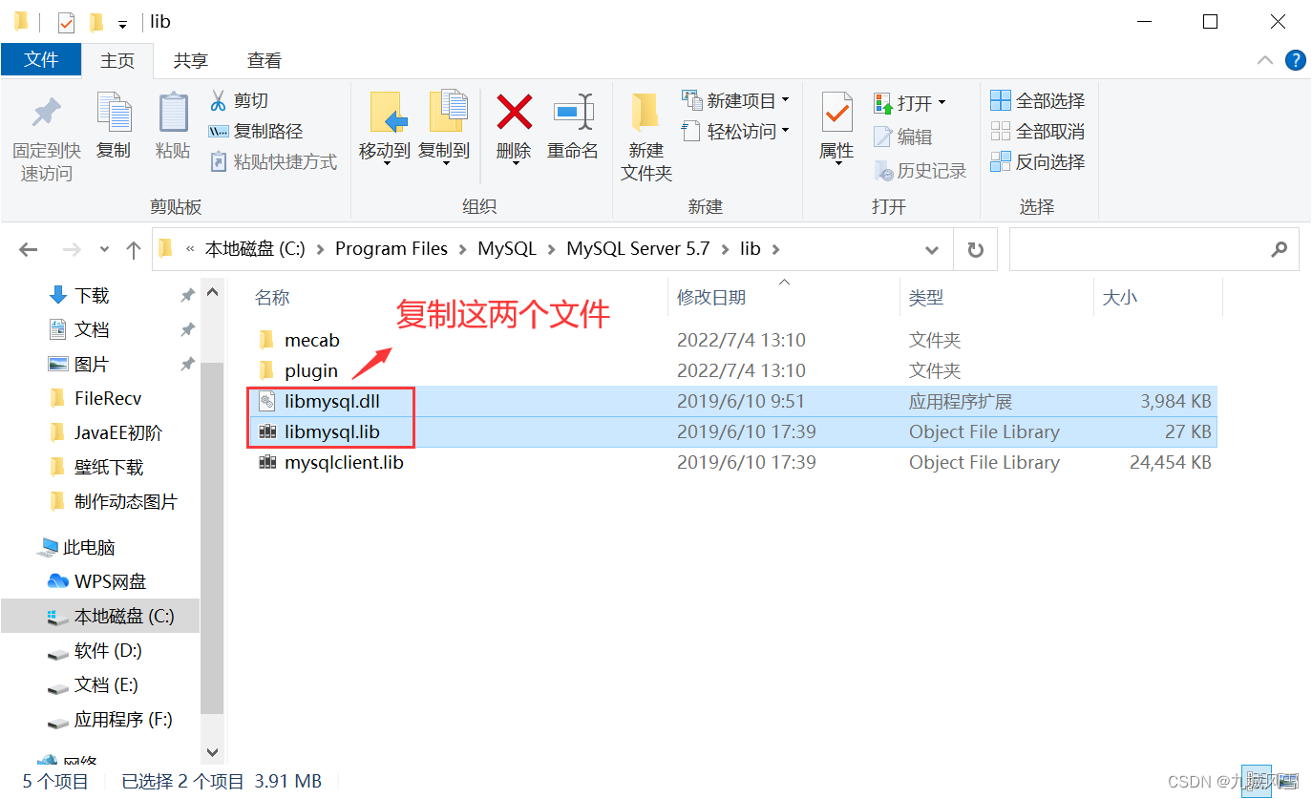Open the blue Help question mark

1296,60
